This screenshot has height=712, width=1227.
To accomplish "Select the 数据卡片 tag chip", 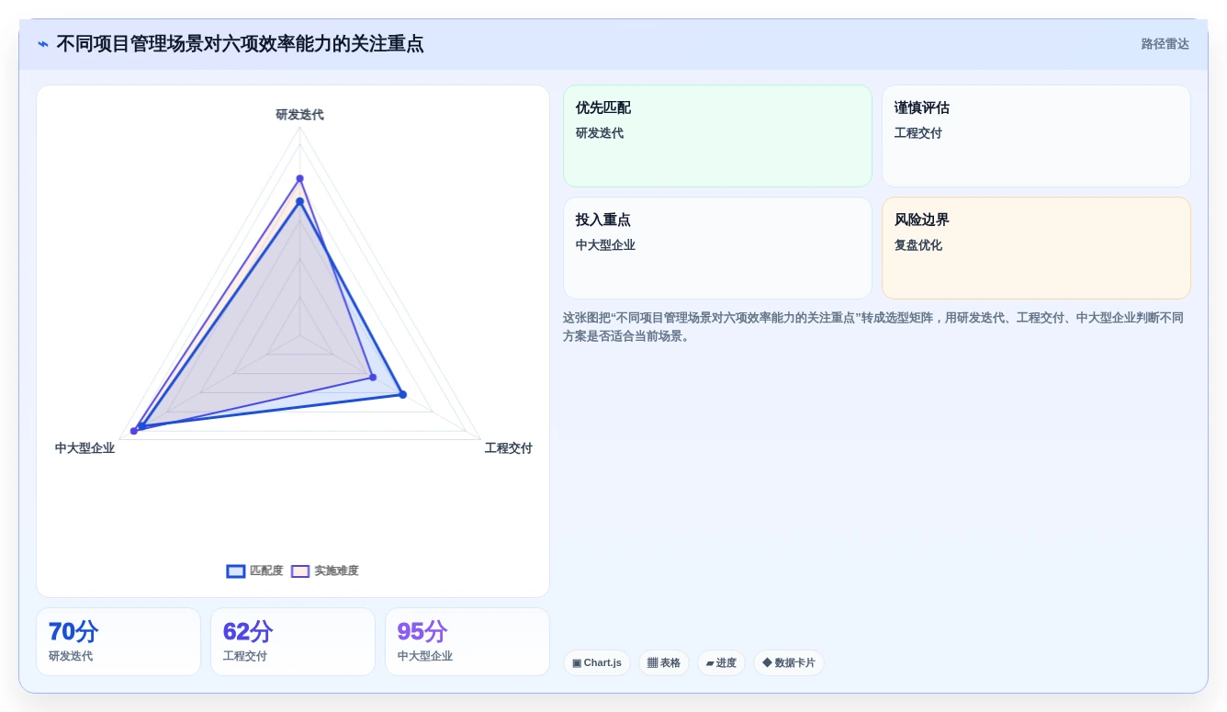I will point(789,663).
